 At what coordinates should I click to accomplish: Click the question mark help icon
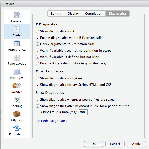[x=38, y=121]
